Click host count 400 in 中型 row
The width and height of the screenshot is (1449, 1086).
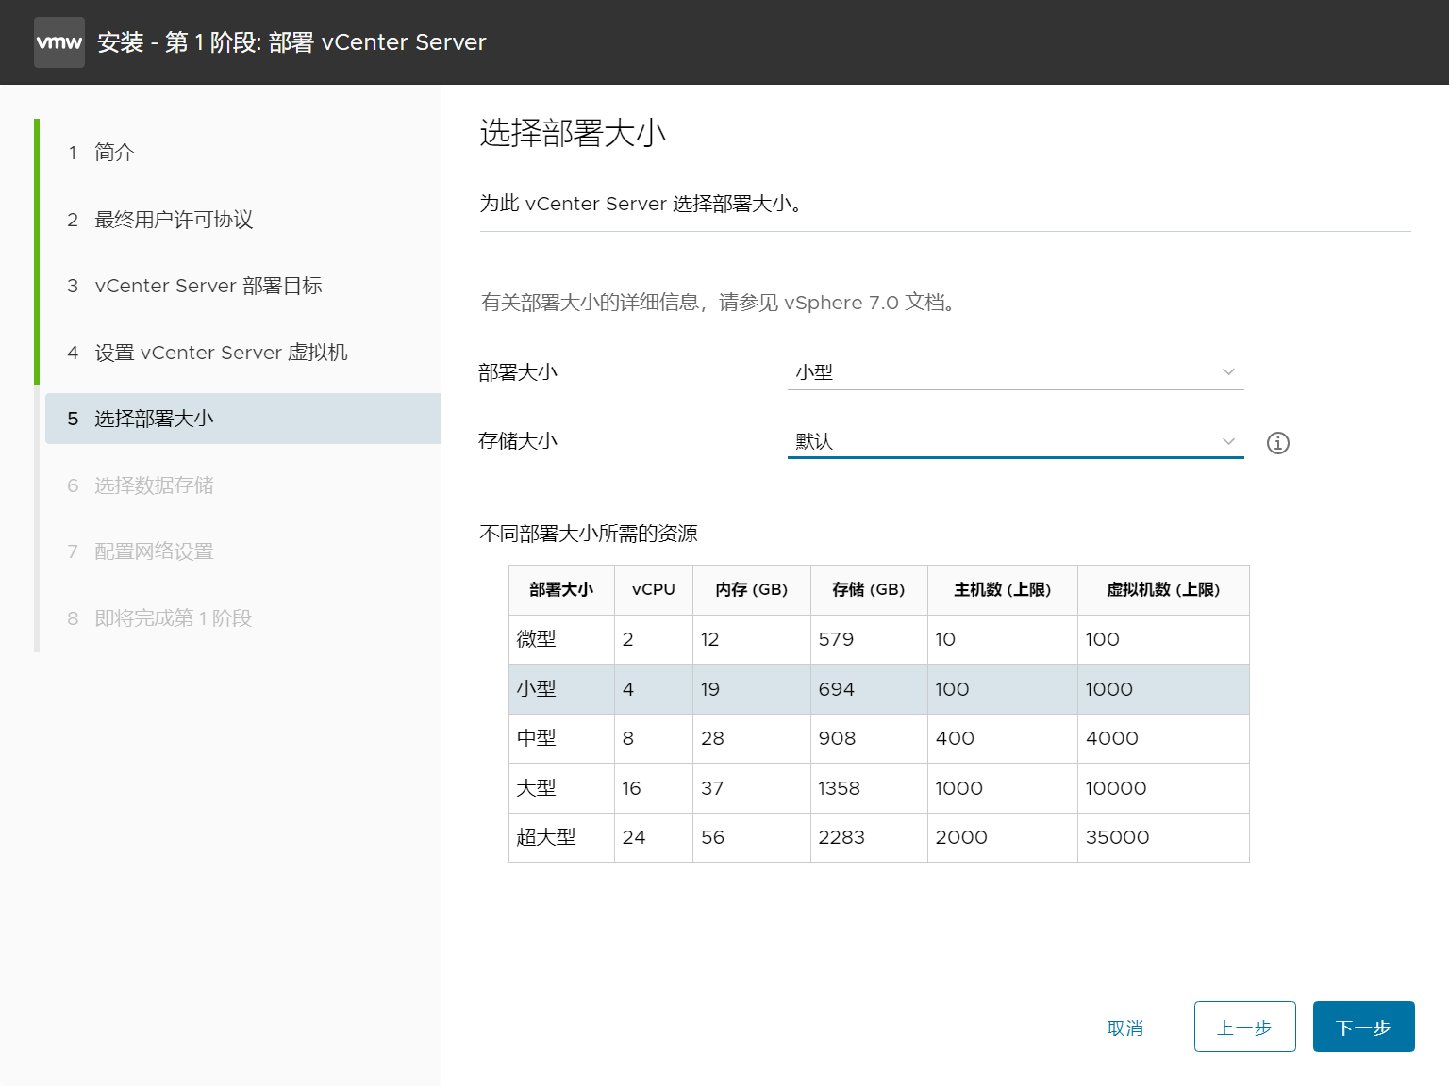pos(955,738)
